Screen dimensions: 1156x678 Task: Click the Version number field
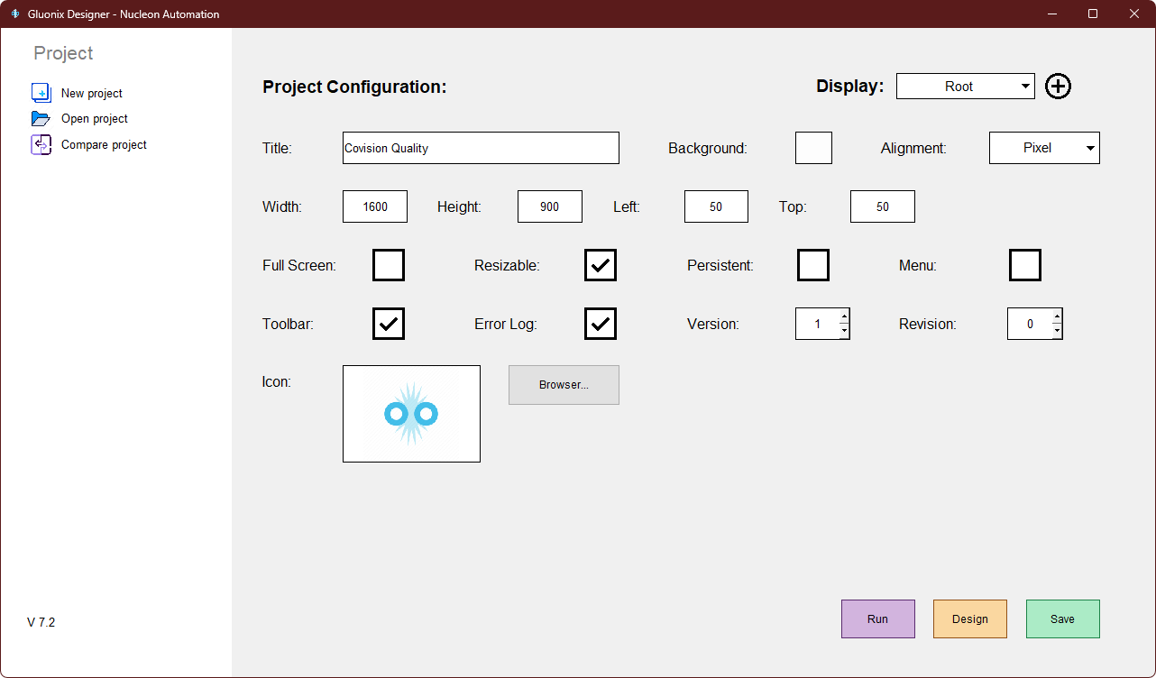coord(817,324)
